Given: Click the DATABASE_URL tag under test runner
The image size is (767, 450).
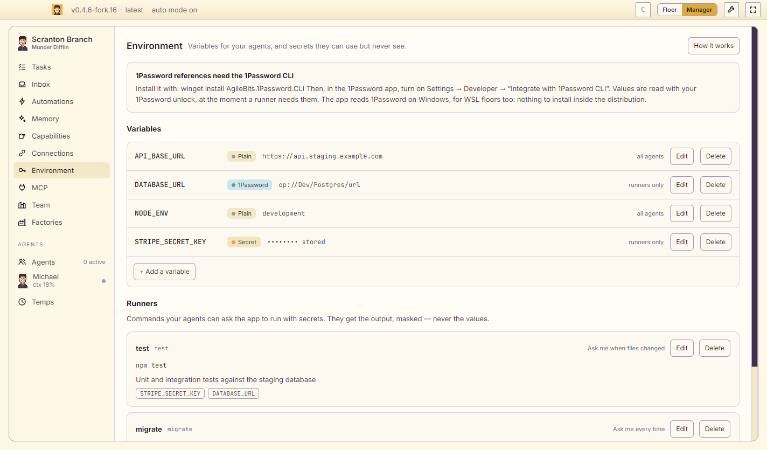Looking at the screenshot, I should [x=234, y=393].
